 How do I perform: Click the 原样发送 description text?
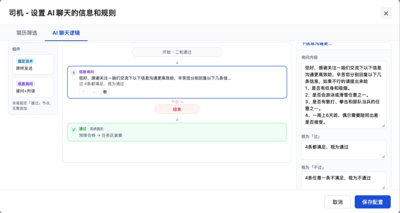24,68
